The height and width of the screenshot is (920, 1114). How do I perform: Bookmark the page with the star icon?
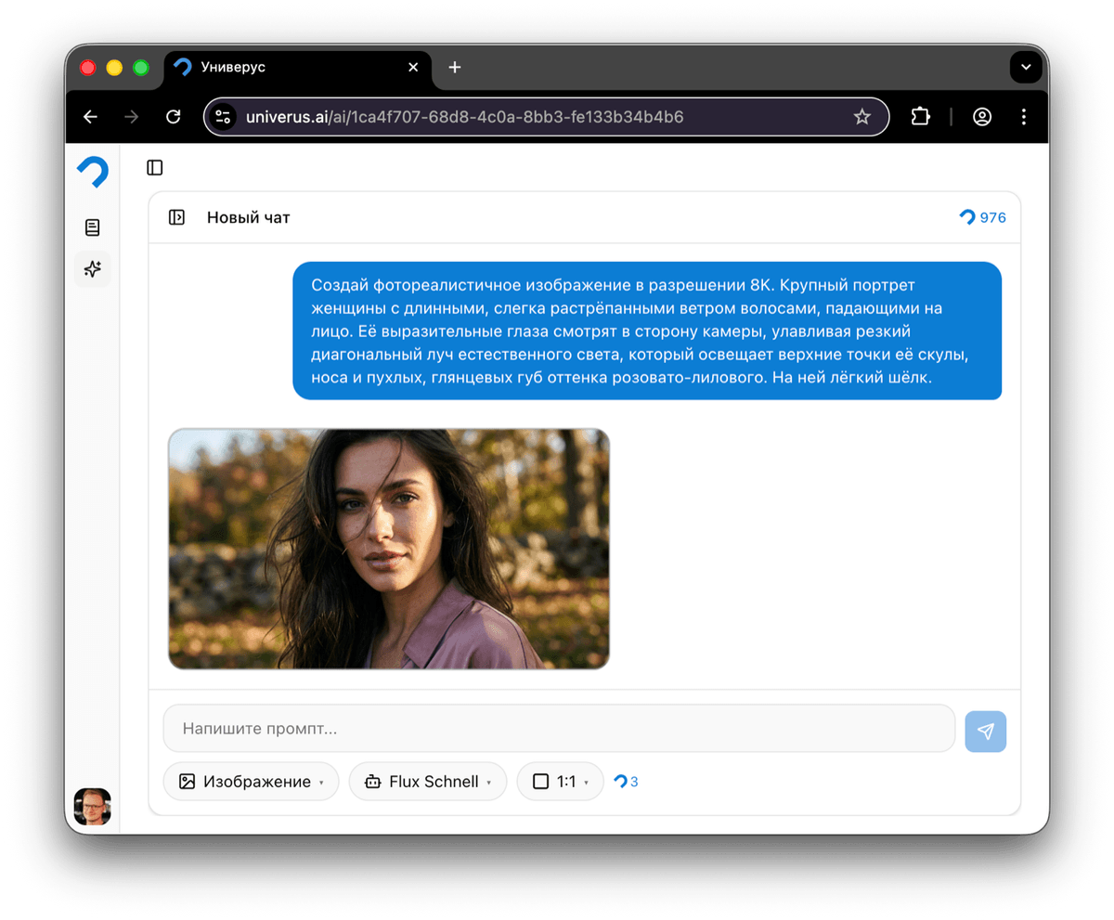[861, 116]
